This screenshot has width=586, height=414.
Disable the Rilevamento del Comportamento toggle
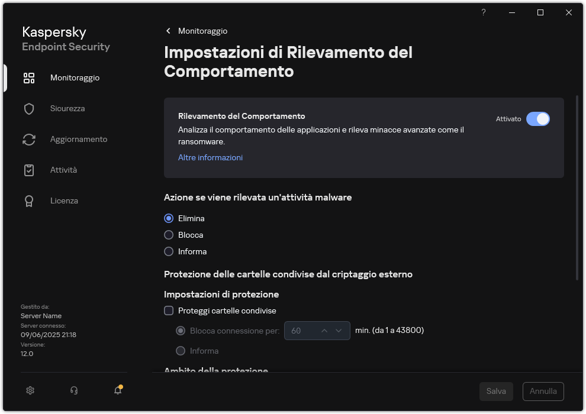tap(538, 119)
